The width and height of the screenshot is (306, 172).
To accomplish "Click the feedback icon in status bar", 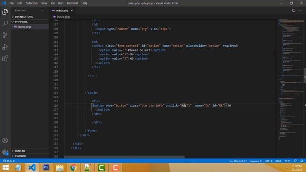I will tap(295, 161).
